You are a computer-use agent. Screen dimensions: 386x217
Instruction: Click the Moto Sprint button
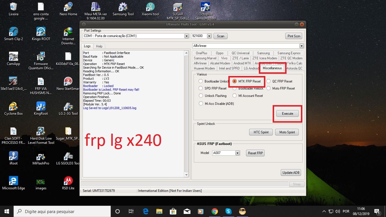pos(287,132)
